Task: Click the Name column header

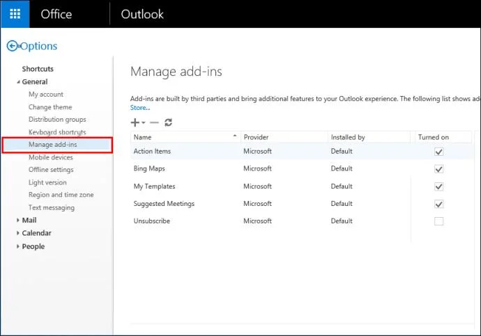Action: 185,137
